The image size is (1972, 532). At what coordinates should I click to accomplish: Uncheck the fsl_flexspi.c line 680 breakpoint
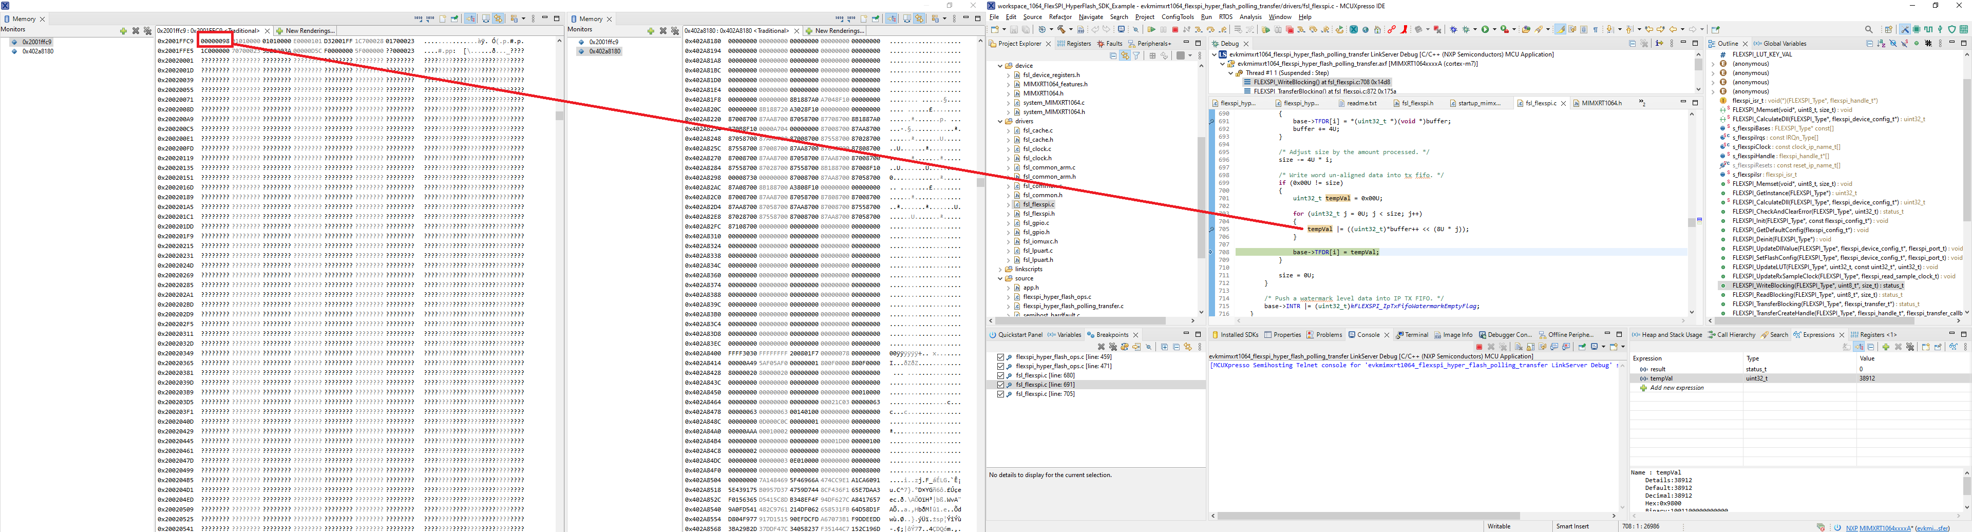click(1000, 375)
